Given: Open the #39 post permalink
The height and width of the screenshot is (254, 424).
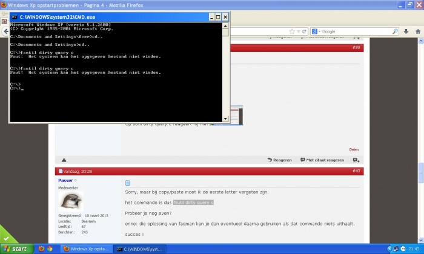Looking at the screenshot, I should tap(356, 48).
